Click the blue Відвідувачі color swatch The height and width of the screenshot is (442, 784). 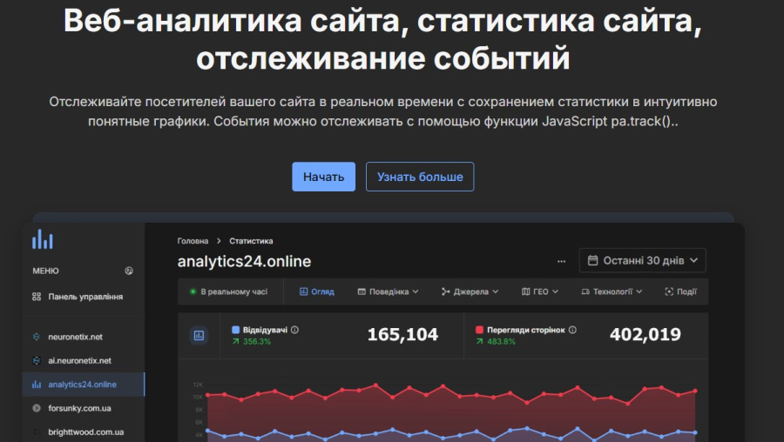pyautogui.click(x=236, y=330)
